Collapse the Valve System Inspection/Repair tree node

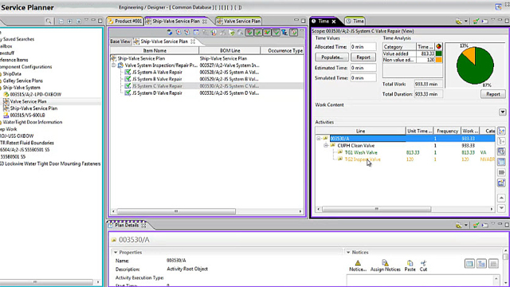pos(113,65)
